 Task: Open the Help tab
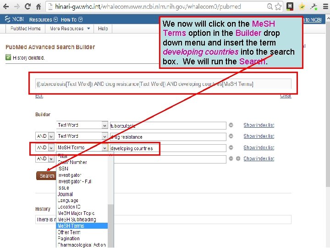tap(103, 28)
